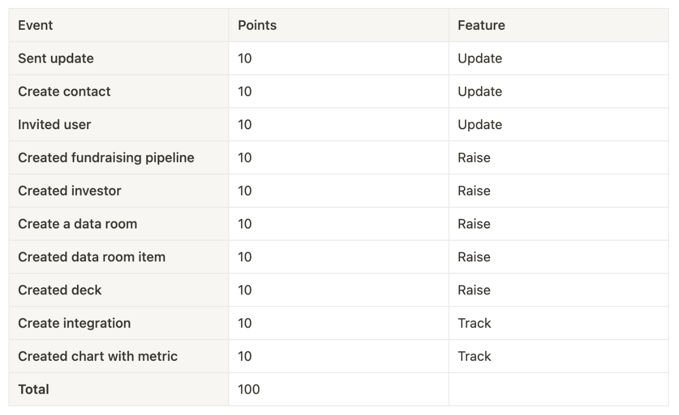
Task: Click the Raise feature cell for Created deck
Action: click(x=558, y=290)
